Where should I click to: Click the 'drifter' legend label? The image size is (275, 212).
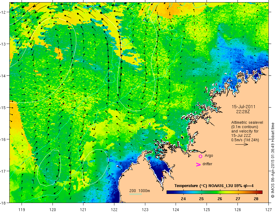207,164
